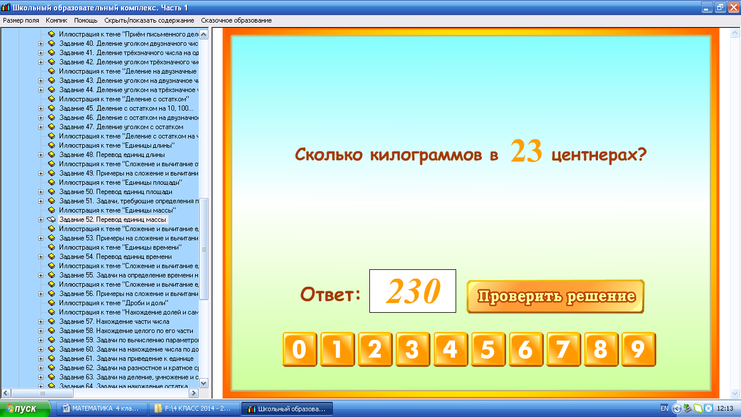Image resolution: width=741 pixels, height=417 pixels.
Task: Click the tray expand arrow icon
Action: [x=677, y=408]
